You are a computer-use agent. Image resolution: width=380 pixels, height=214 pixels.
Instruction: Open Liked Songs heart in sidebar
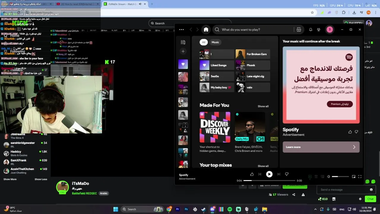click(x=183, y=64)
